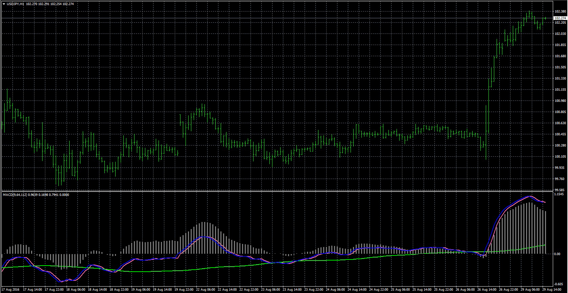Click the 102.380 price scale label
This screenshot has height=293, width=568.
pos(560,12)
